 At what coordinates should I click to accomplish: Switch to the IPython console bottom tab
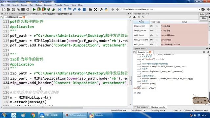tap(158, 107)
